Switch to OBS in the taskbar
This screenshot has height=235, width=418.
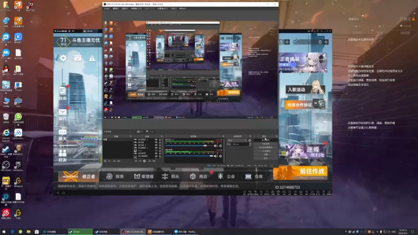pos(133,232)
